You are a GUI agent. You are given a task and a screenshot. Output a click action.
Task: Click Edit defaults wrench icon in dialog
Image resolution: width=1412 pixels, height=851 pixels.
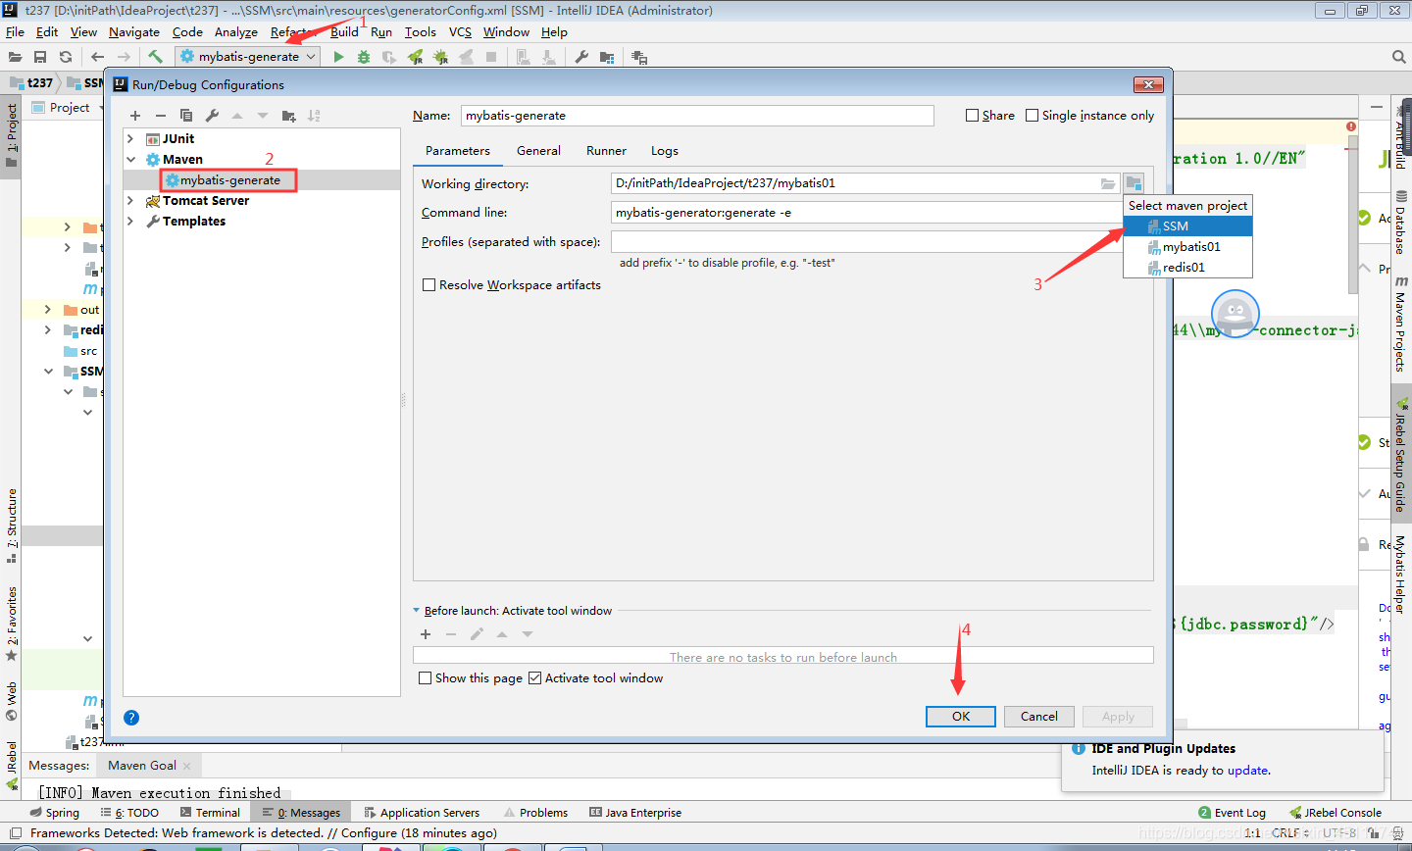212,116
